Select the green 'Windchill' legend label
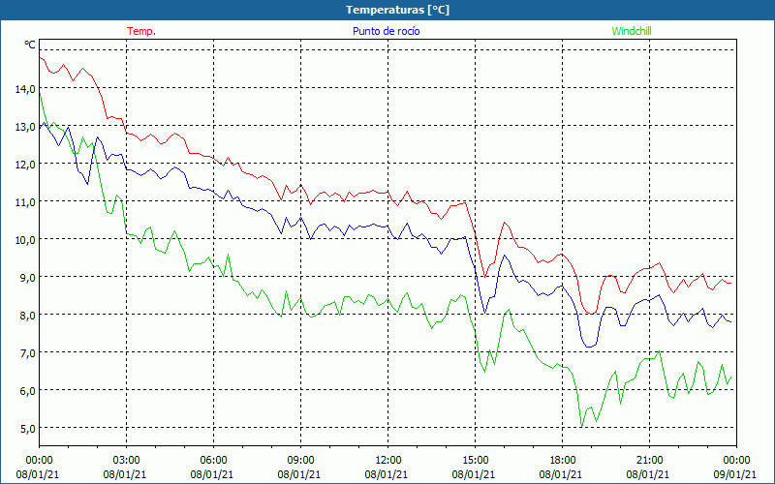 [x=632, y=31]
